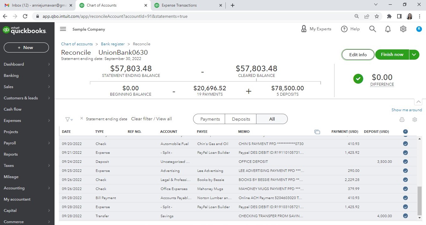The image size is (426, 225).
Task: Uncheck the OFFICE DEPOSIT 3,500.00 row
Action: tap(405, 162)
